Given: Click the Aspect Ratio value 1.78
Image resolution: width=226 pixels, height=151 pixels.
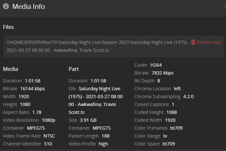Looking at the screenshot, I should [37, 112].
